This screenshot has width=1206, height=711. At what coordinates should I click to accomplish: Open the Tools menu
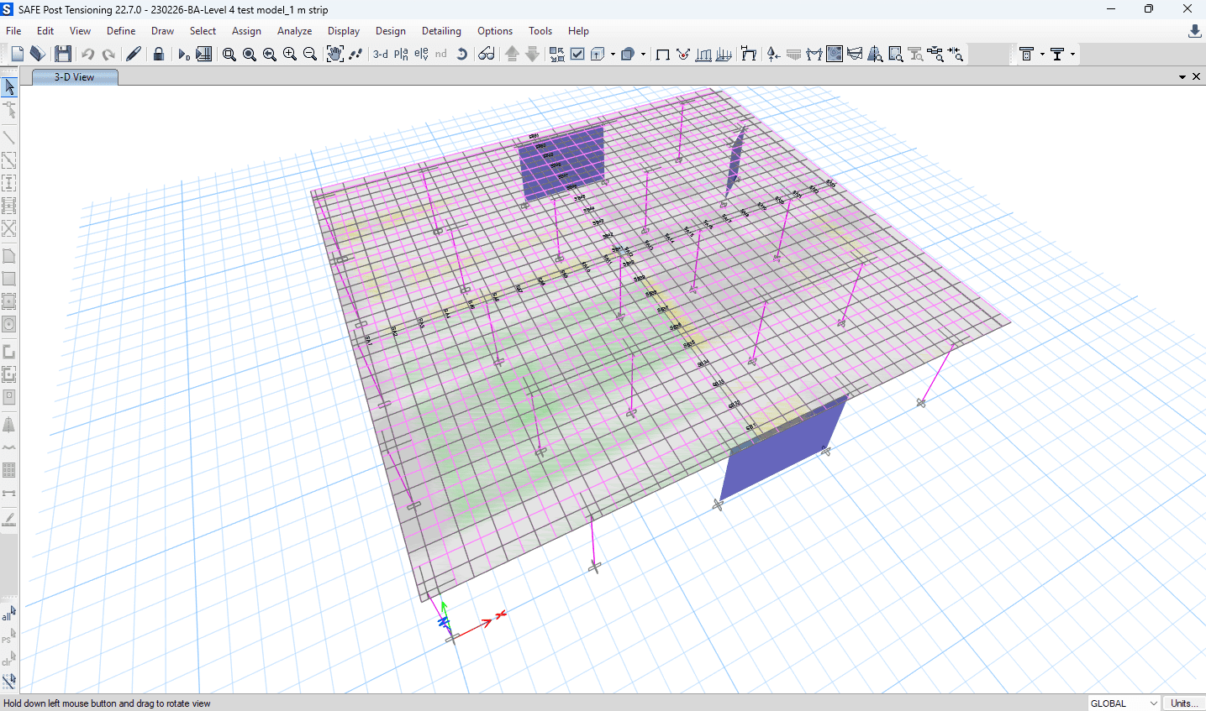(540, 31)
